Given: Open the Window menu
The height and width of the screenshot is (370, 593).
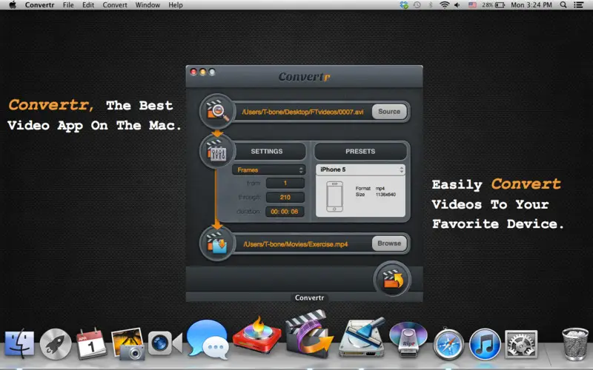Looking at the screenshot, I should pos(148,5).
